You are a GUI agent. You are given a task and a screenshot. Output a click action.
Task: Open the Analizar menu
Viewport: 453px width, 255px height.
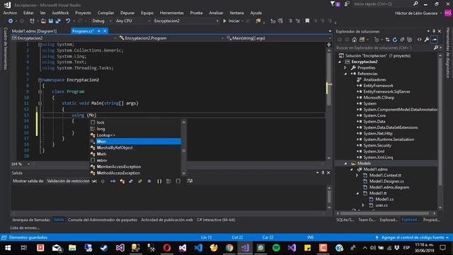coord(216,13)
